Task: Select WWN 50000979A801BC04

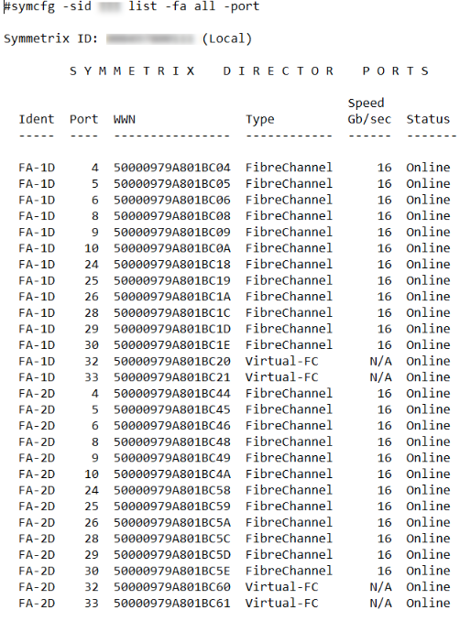Action: 172,168
